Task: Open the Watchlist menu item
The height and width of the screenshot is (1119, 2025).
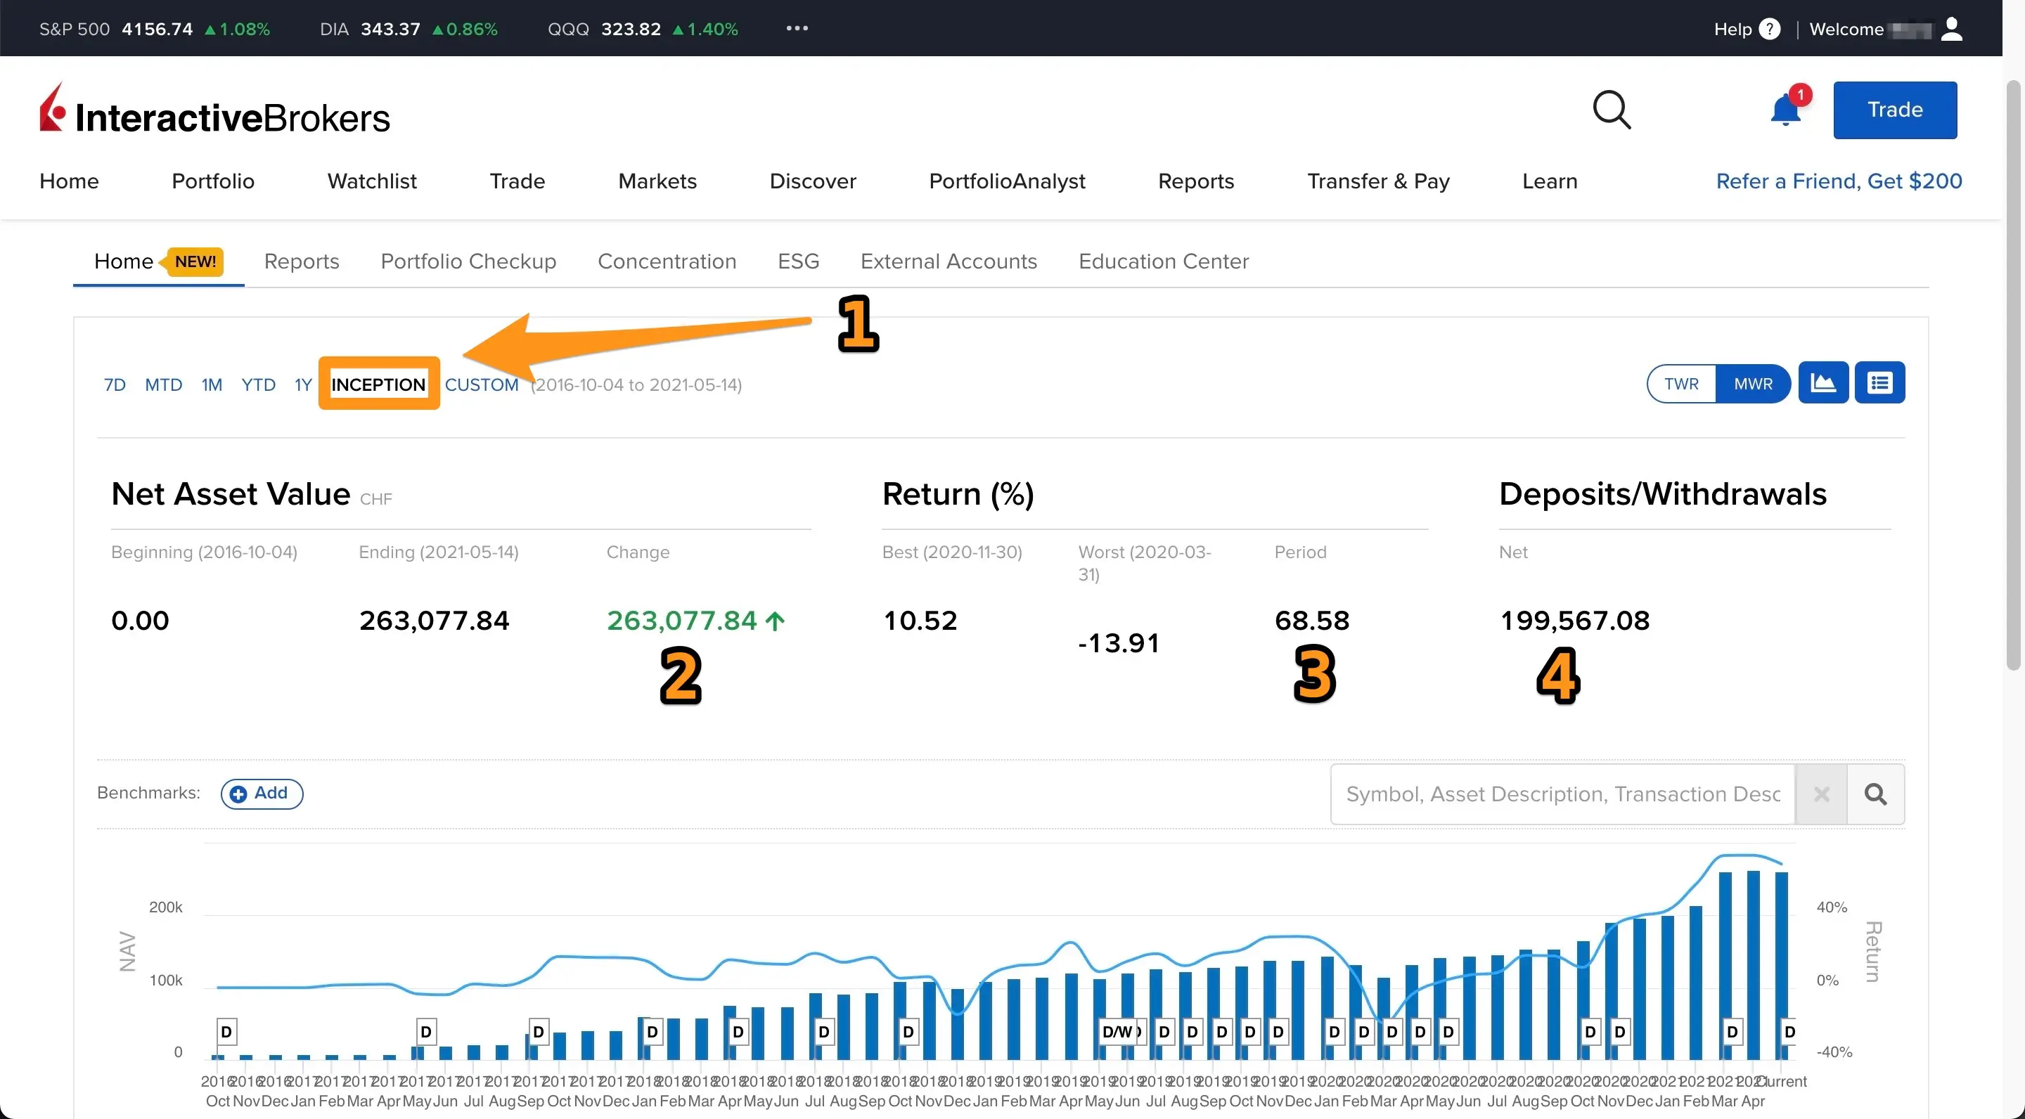Action: click(x=372, y=181)
